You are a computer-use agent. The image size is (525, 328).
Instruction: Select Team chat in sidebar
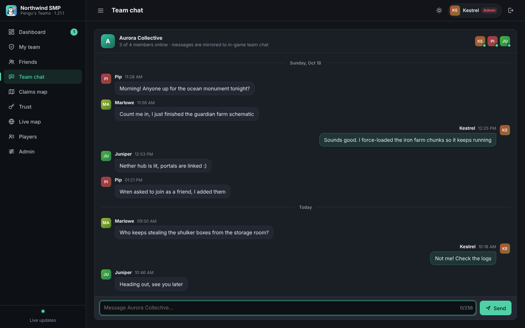coord(43,77)
